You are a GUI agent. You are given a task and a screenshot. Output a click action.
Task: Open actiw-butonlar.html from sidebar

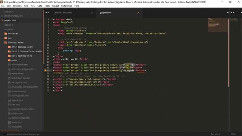click(20, 65)
